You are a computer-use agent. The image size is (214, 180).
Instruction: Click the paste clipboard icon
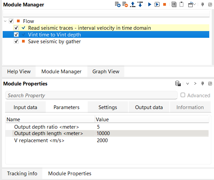pyautogui.click(x=181, y=5)
